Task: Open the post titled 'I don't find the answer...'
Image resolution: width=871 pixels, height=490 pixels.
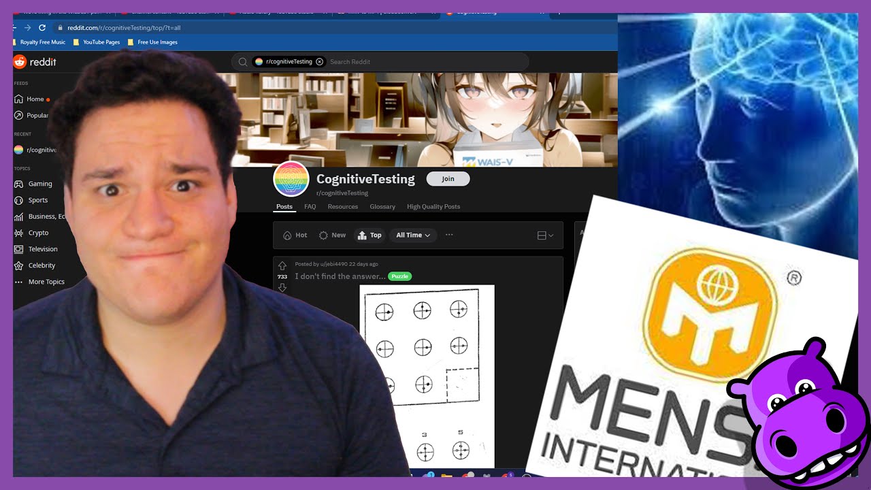Action: click(x=340, y=276)
